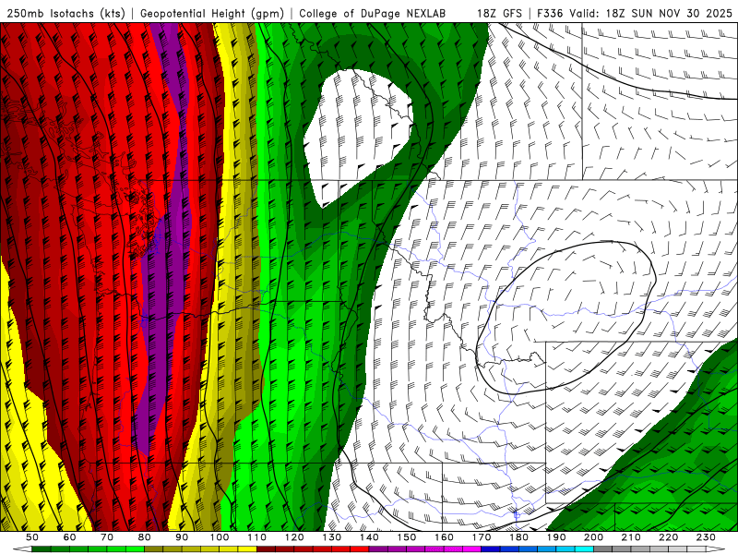Click the colorbar label 60
The width and height of the screenshot is (738, 554).
pyautogui.click(x=69, y=537)
